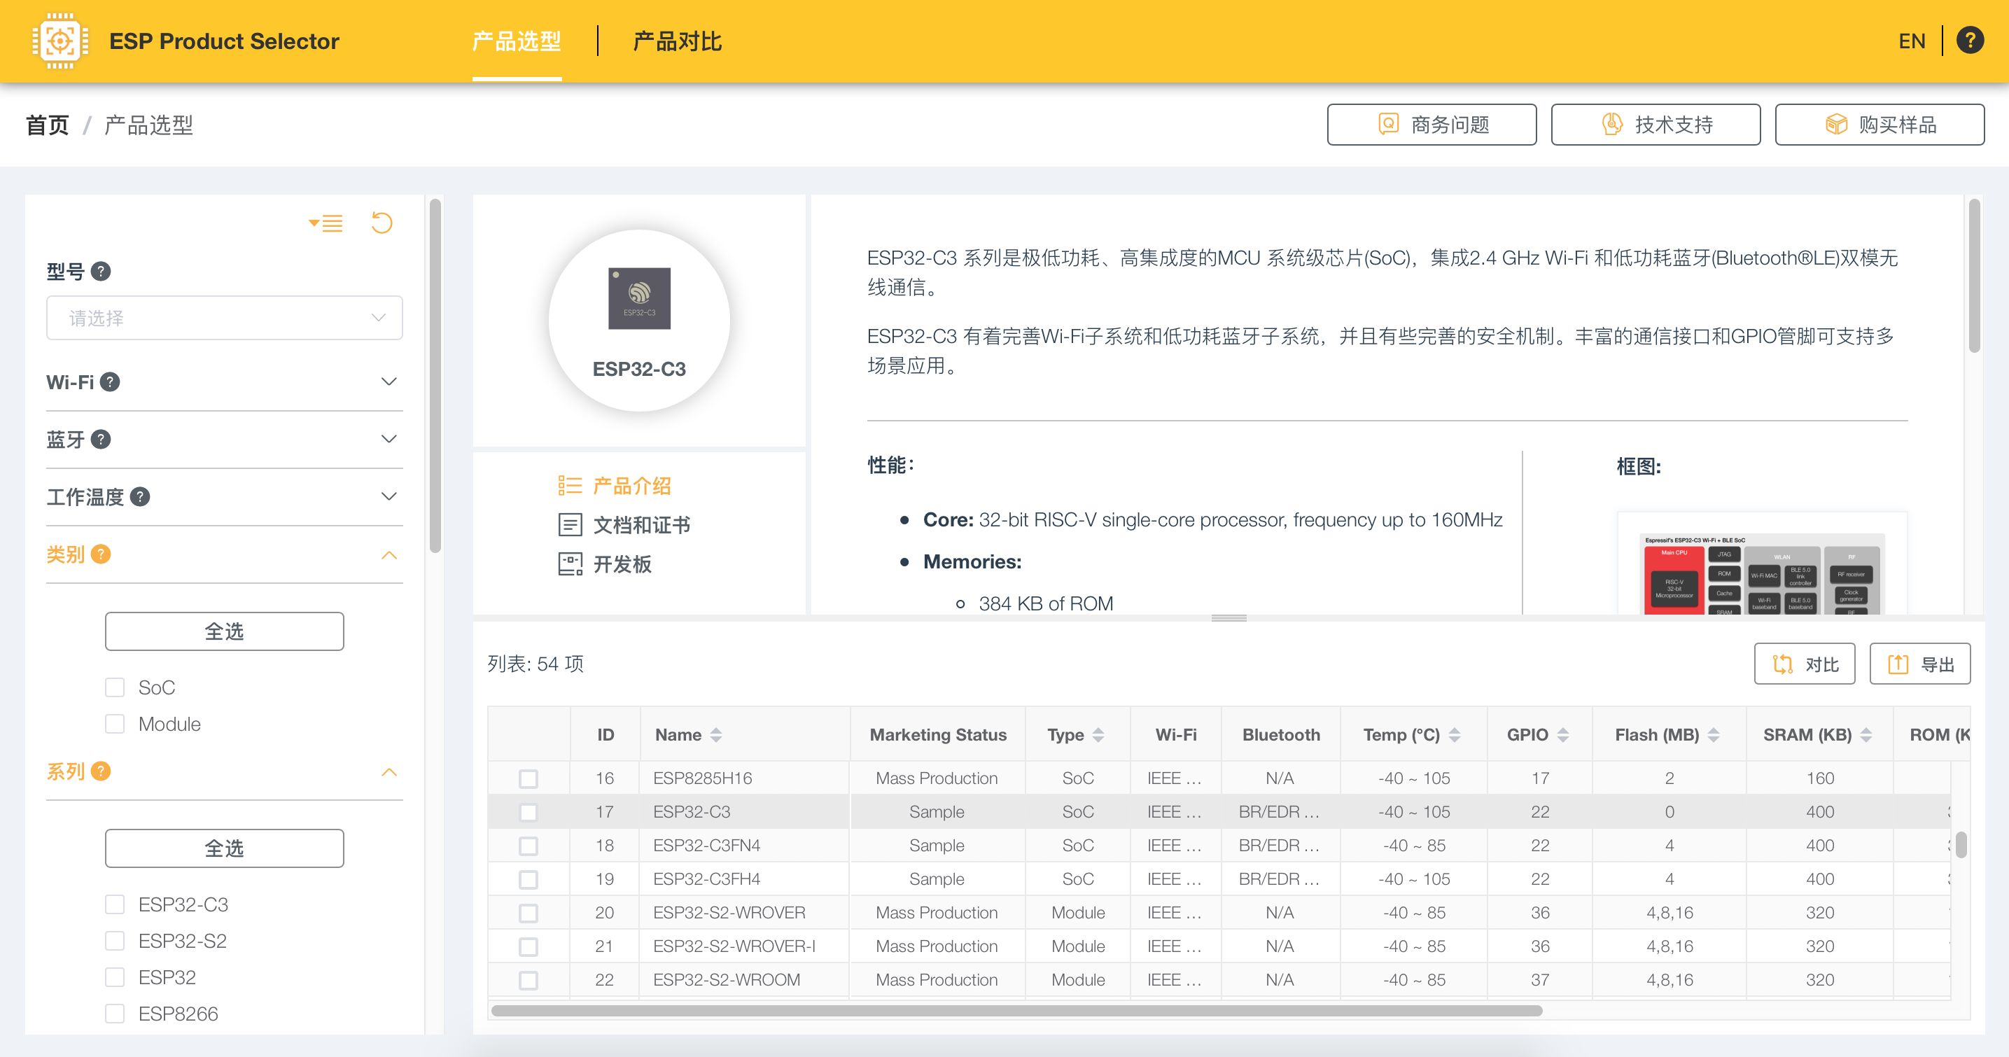Click orange help icon next to 系列
This screenshot has height=1057, width=2009.
click(101, 771)
